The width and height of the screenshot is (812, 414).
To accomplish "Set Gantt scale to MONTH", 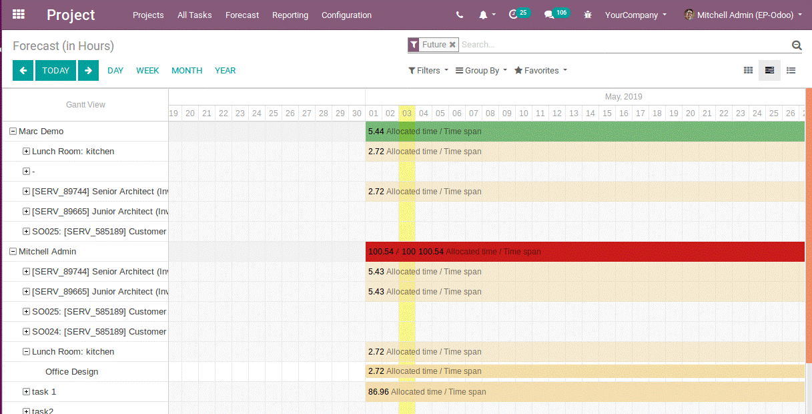I will [x=187, y=70].
